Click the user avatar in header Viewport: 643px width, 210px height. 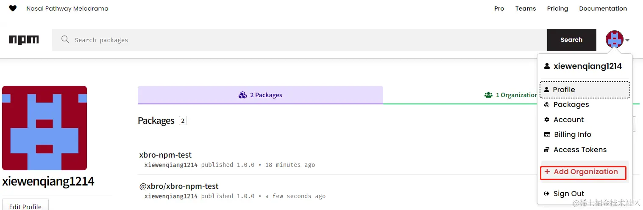(x=614, y=40)
